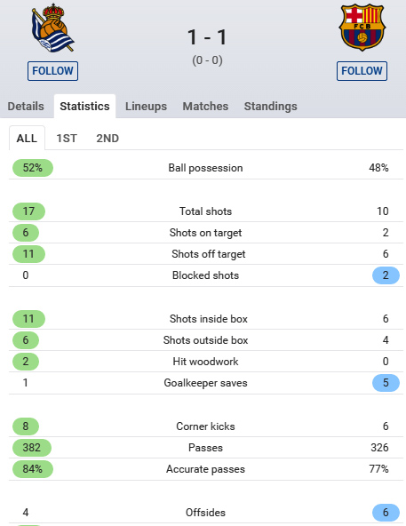
Task: Click the blue Blocked shots 2 badge
Action: (x=386, y=275)
